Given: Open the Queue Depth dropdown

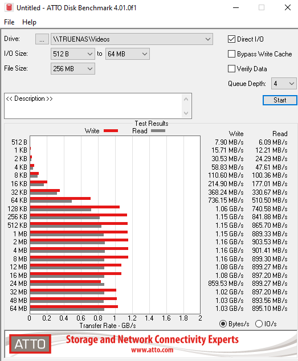Looking at the screenshot, I should [284, 83].
